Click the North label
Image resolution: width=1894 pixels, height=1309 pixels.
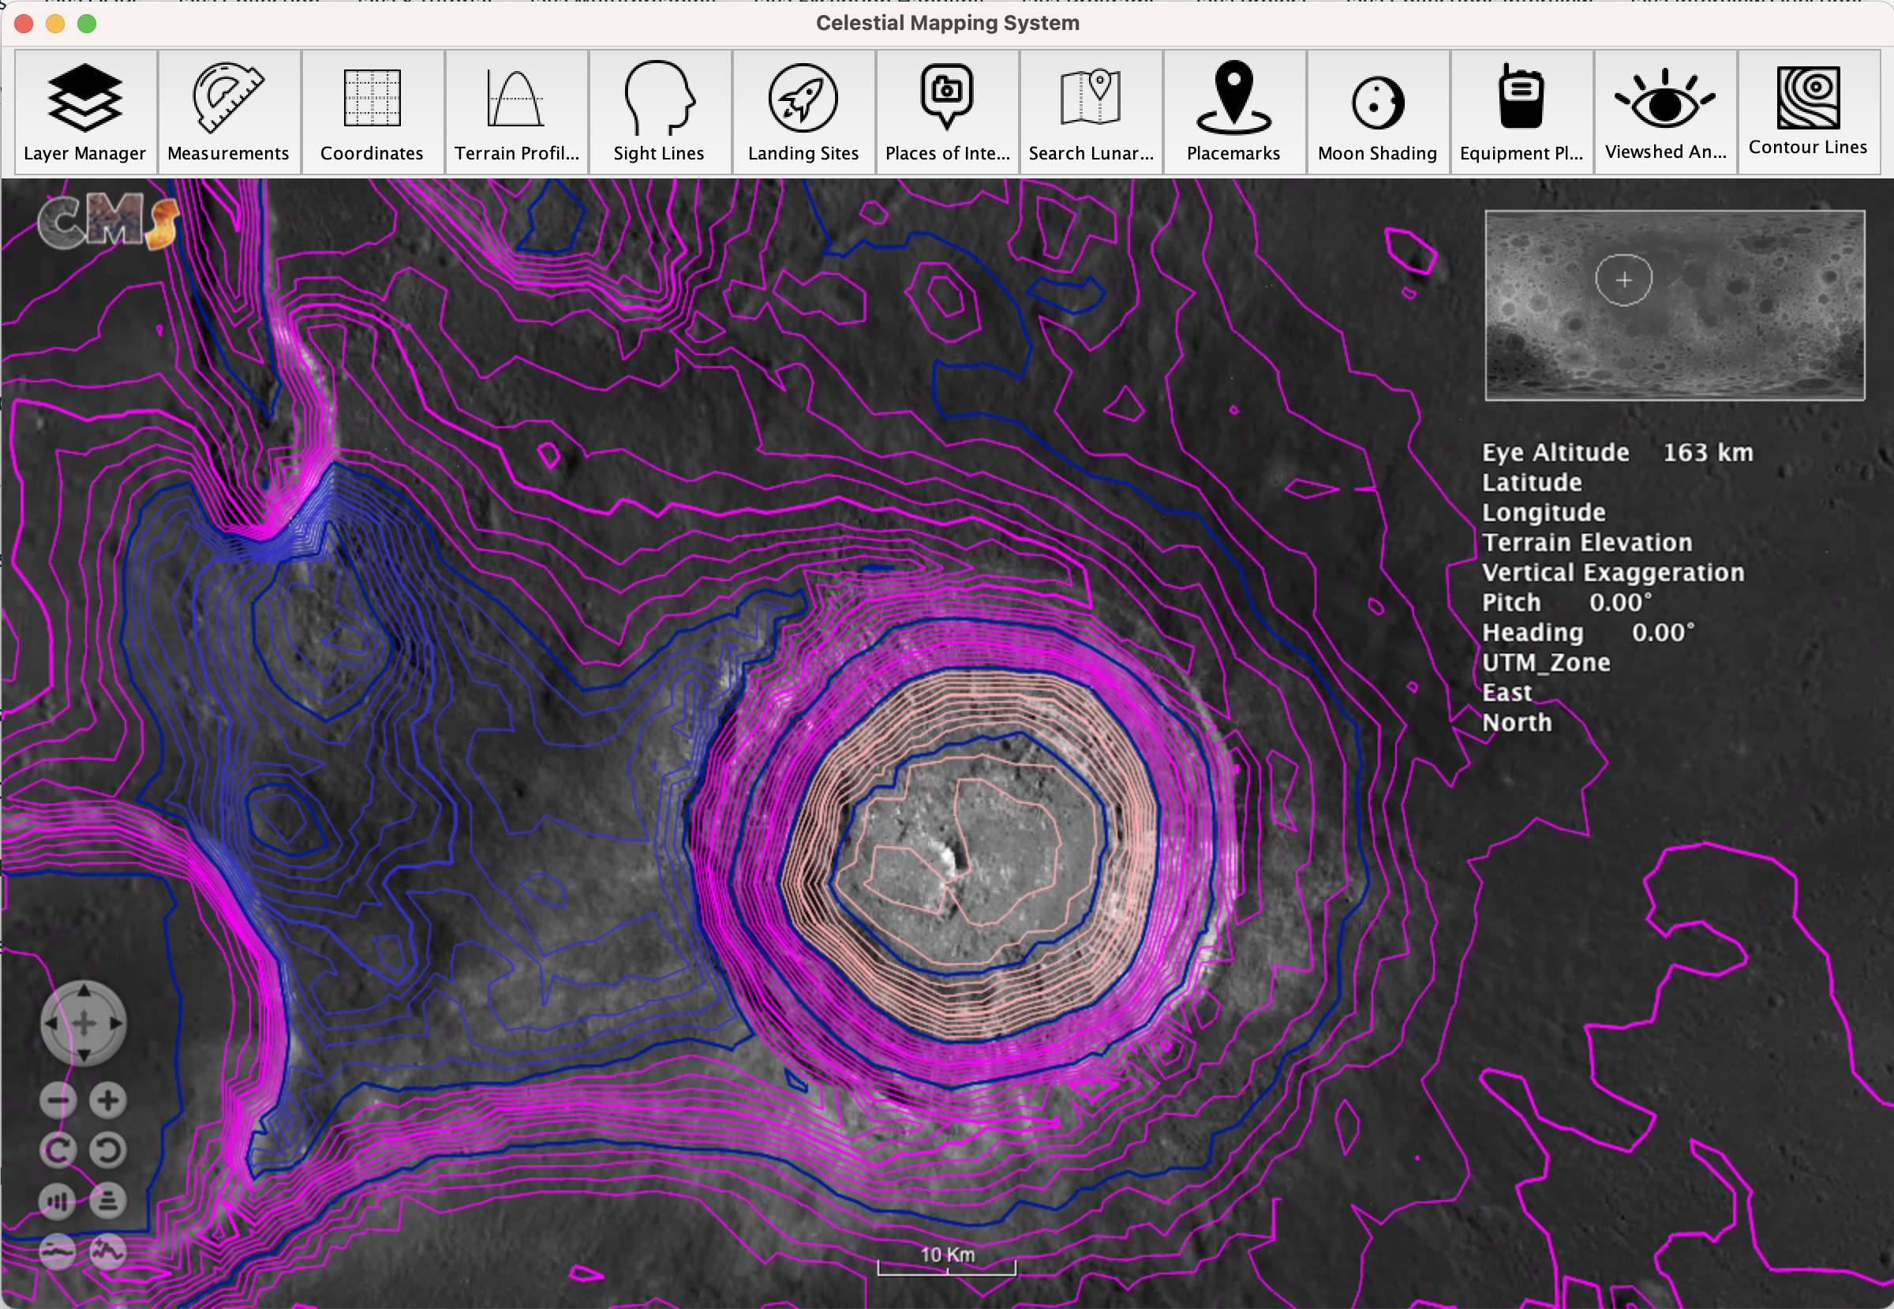pyautogui.click(x=1517, y=722)
